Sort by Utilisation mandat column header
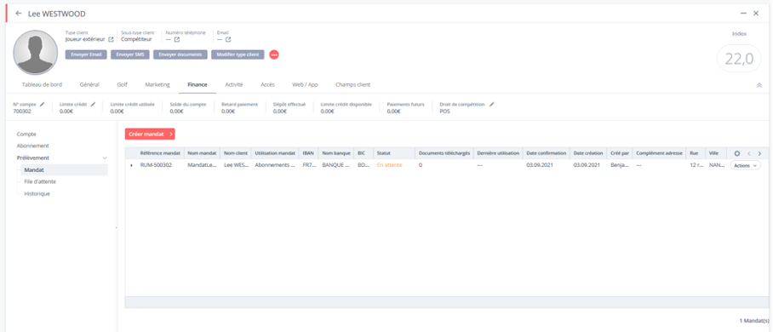 tap(275, 153)
